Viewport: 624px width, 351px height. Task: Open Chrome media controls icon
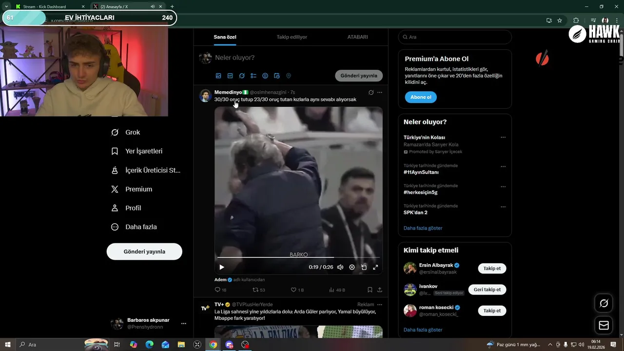tap(593, 20)
